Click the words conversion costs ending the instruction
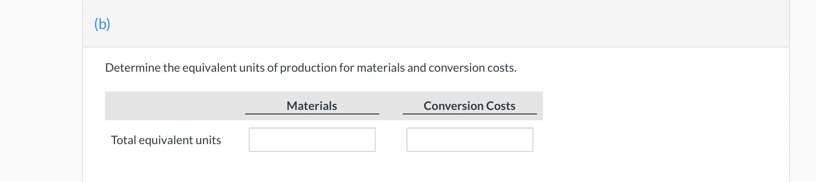816x182 pixels. point(472,68)
